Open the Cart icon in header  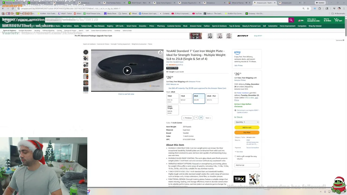click(338, 20)
